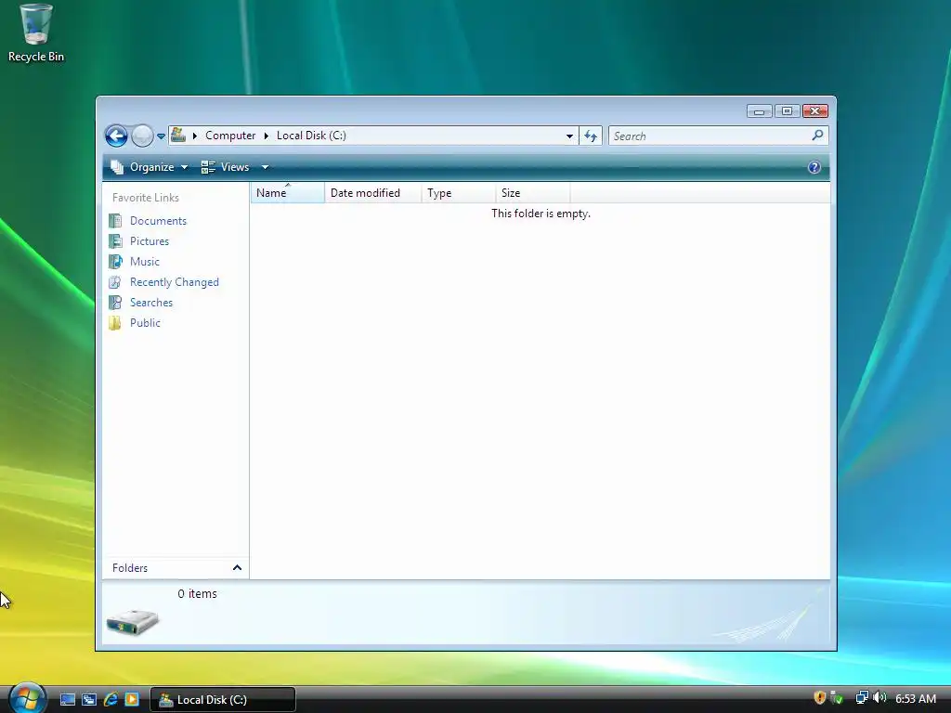This screenshot has width=951, height=713.
Task: Sort by the Type column header
Action: pos(459,193)
